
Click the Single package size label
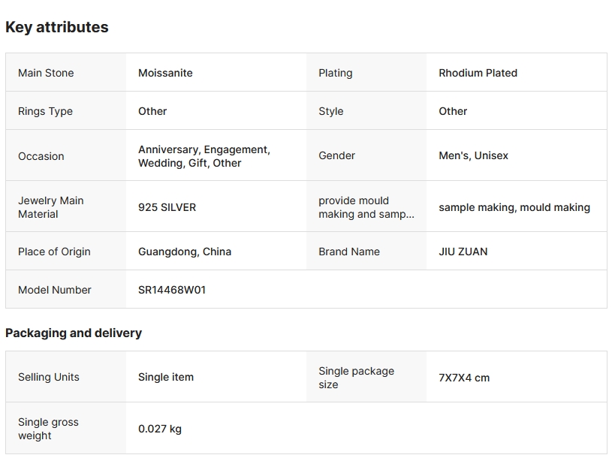[x=356, y=378]
